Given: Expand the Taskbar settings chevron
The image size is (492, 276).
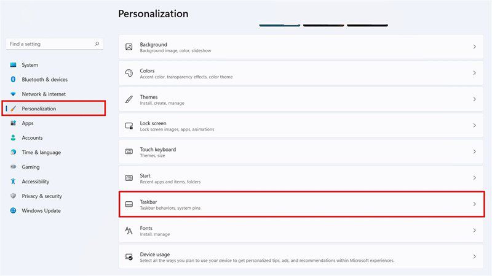Looking at the screenshot, I should (x=474, y=204).
